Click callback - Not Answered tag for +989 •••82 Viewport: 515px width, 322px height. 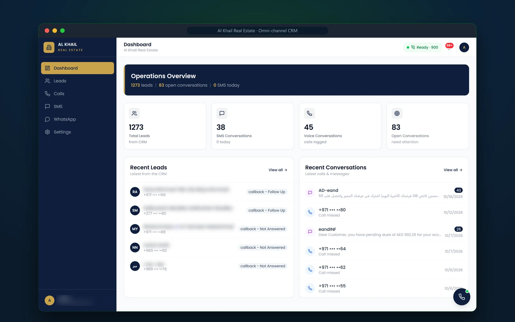coord(263,248)
